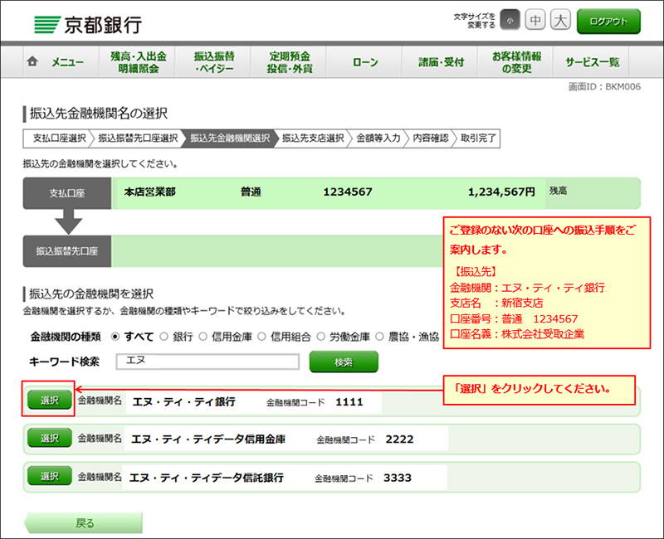Screen dimensions: 664x539
Task: Open 定期預金 投信・外貨 menu
Action: [x=289, y=61]
